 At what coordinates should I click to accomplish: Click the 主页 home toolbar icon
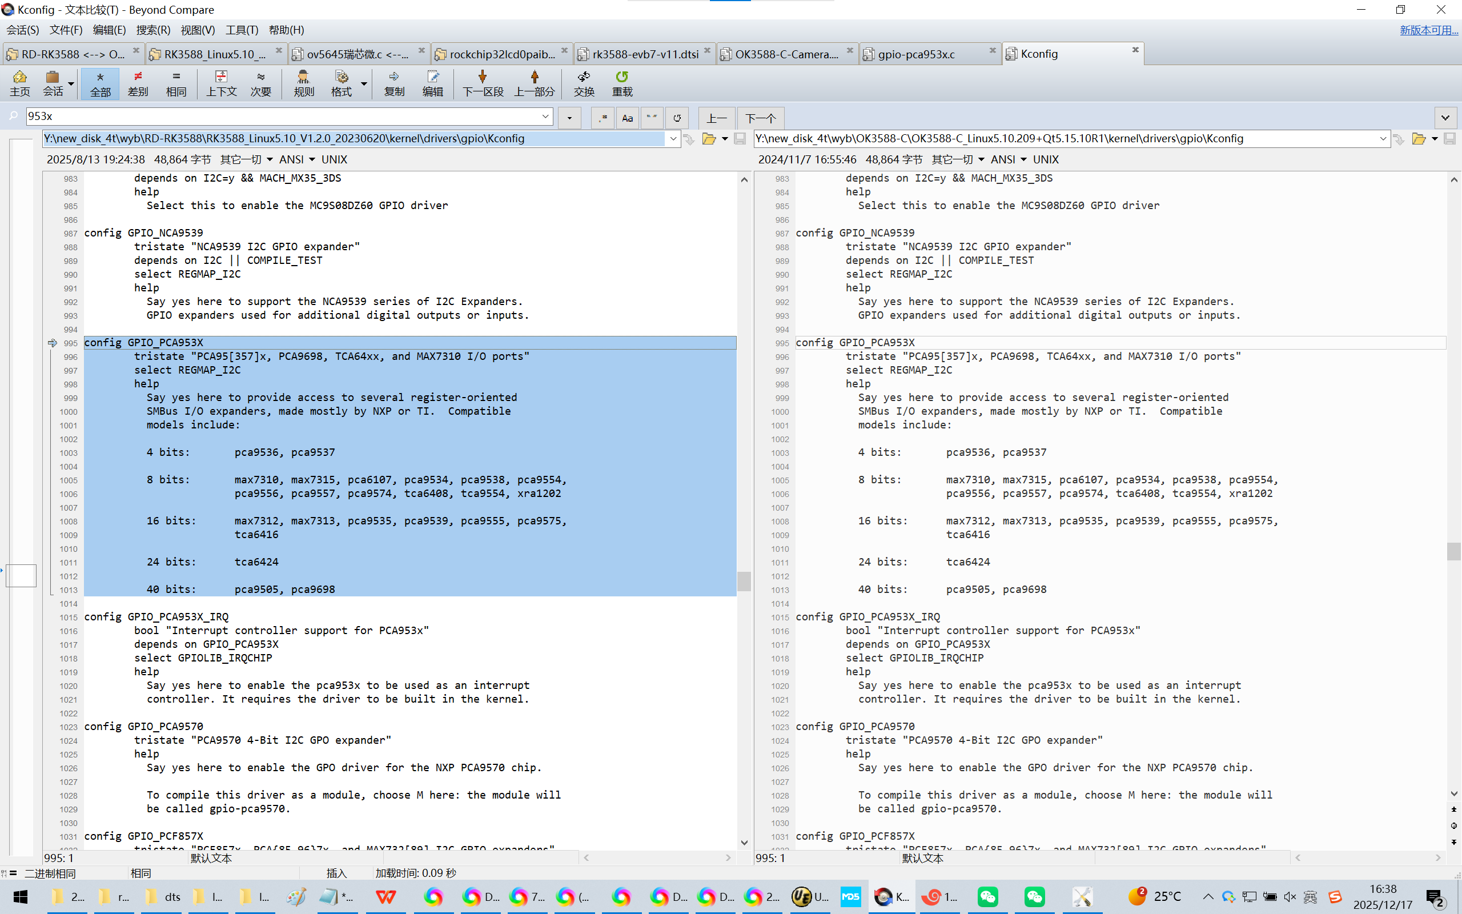tap(19, 83)
